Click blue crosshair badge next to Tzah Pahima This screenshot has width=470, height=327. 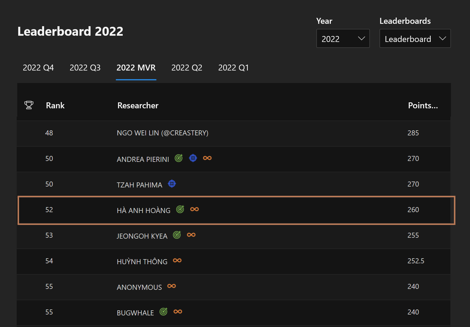pos(172,184)
